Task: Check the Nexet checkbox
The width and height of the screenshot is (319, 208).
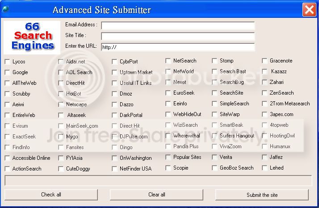Action: [168, 82]
